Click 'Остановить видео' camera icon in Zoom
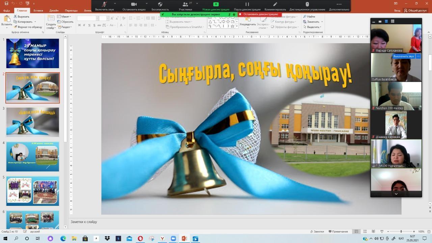This screenshot has height=243, width=432. click(x=134, y=4)
